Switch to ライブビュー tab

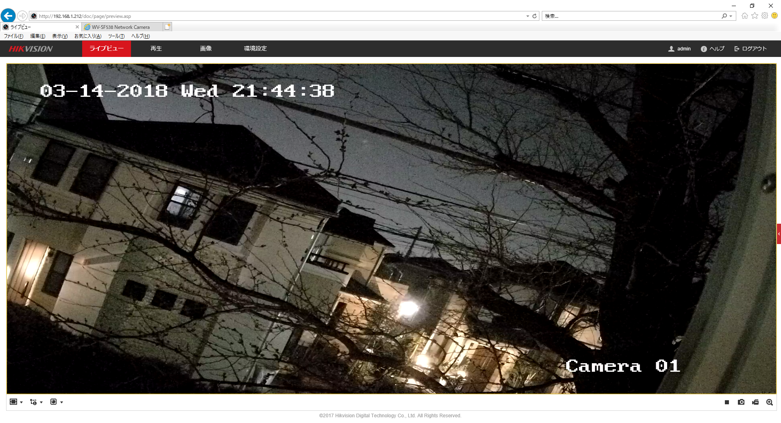pos(107,48)
